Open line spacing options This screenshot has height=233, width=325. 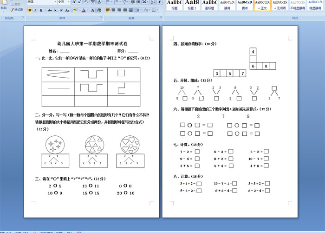(x=138, y=10)
